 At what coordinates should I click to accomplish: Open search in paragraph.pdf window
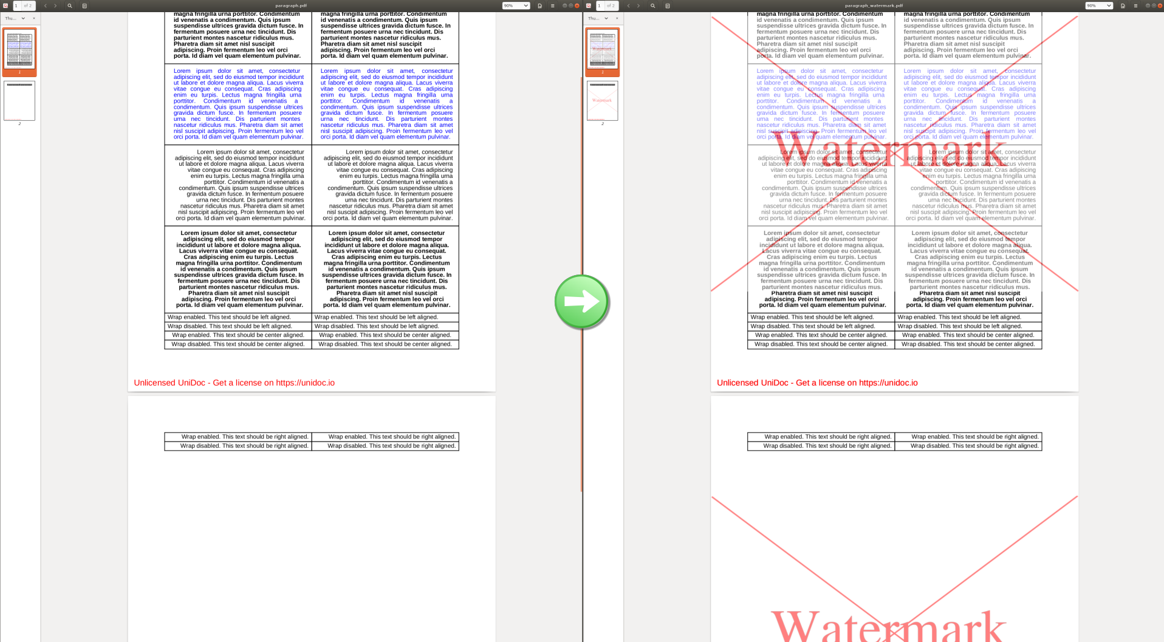point(70,5)
